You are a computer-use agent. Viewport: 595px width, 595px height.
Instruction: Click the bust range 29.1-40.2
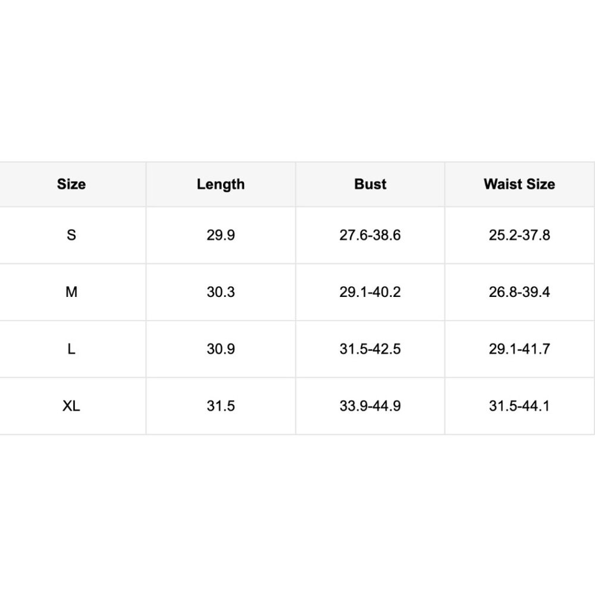[370, 292]
